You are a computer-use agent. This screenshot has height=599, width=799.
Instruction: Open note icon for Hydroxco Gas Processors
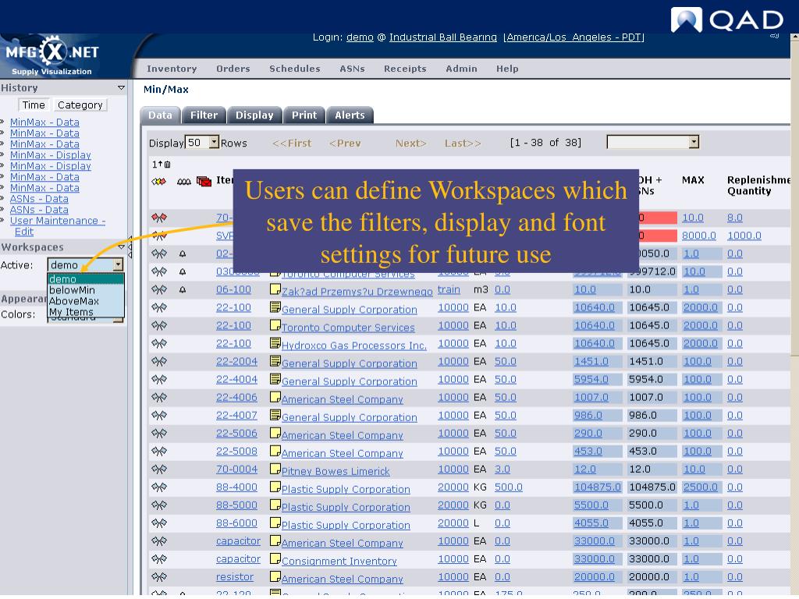275,343
